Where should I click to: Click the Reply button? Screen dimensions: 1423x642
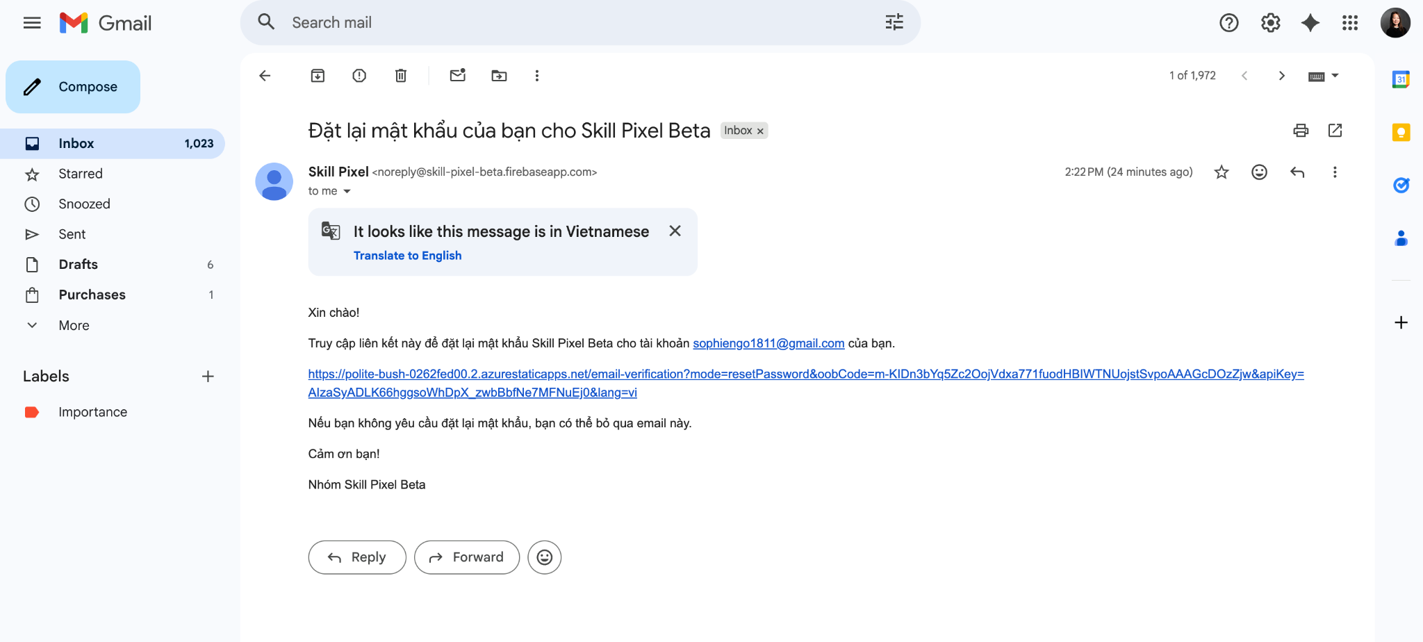coord(357,557)
